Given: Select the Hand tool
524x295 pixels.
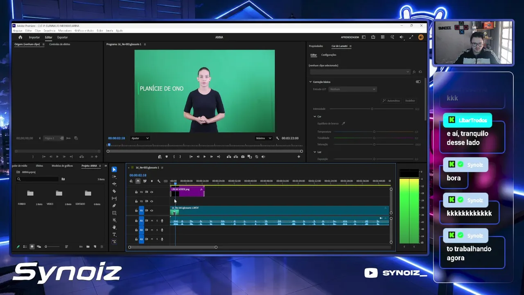Looking at the screenshot, I should [x=114, y=227].
